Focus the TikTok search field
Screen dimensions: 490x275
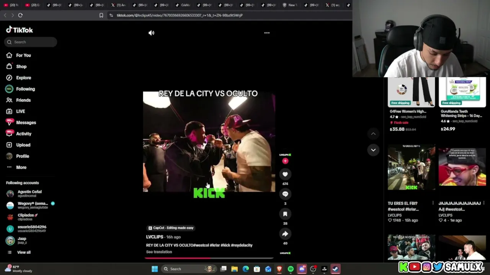click(x=31, y=42)
